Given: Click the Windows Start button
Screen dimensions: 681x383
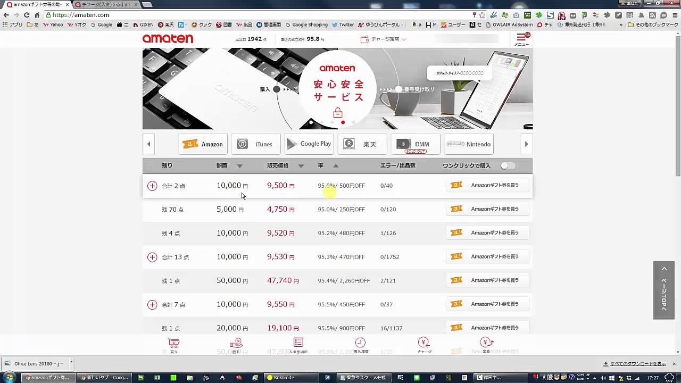Looking at the screenshot, I should (x=10, y=378).
